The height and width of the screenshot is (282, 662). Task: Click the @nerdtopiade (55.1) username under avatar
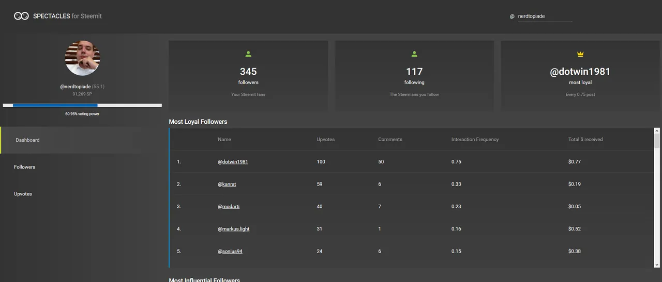click(82, 87)
